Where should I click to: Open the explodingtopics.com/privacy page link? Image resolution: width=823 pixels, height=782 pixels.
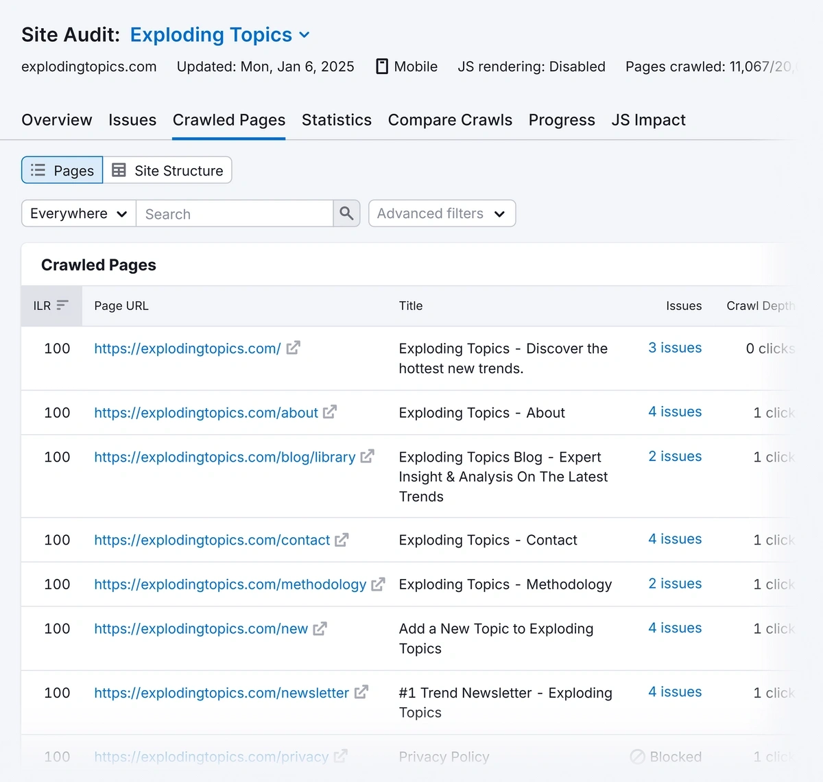point(211,757)
